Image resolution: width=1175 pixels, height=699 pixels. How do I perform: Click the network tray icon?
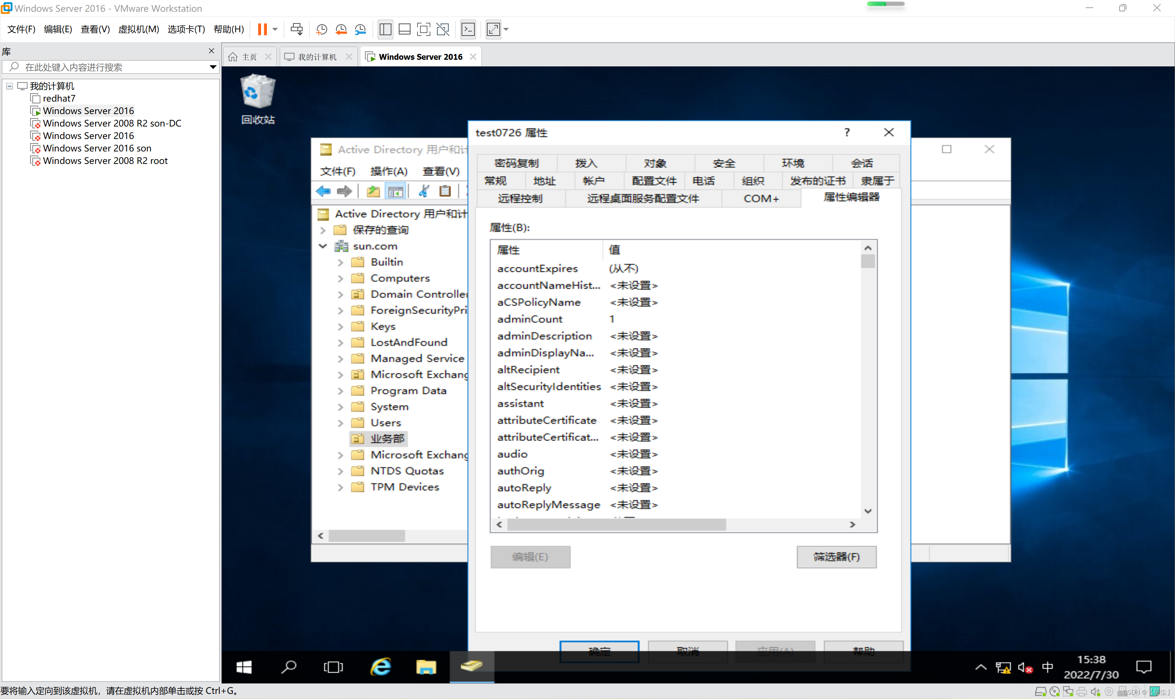tap(1003, 667)
